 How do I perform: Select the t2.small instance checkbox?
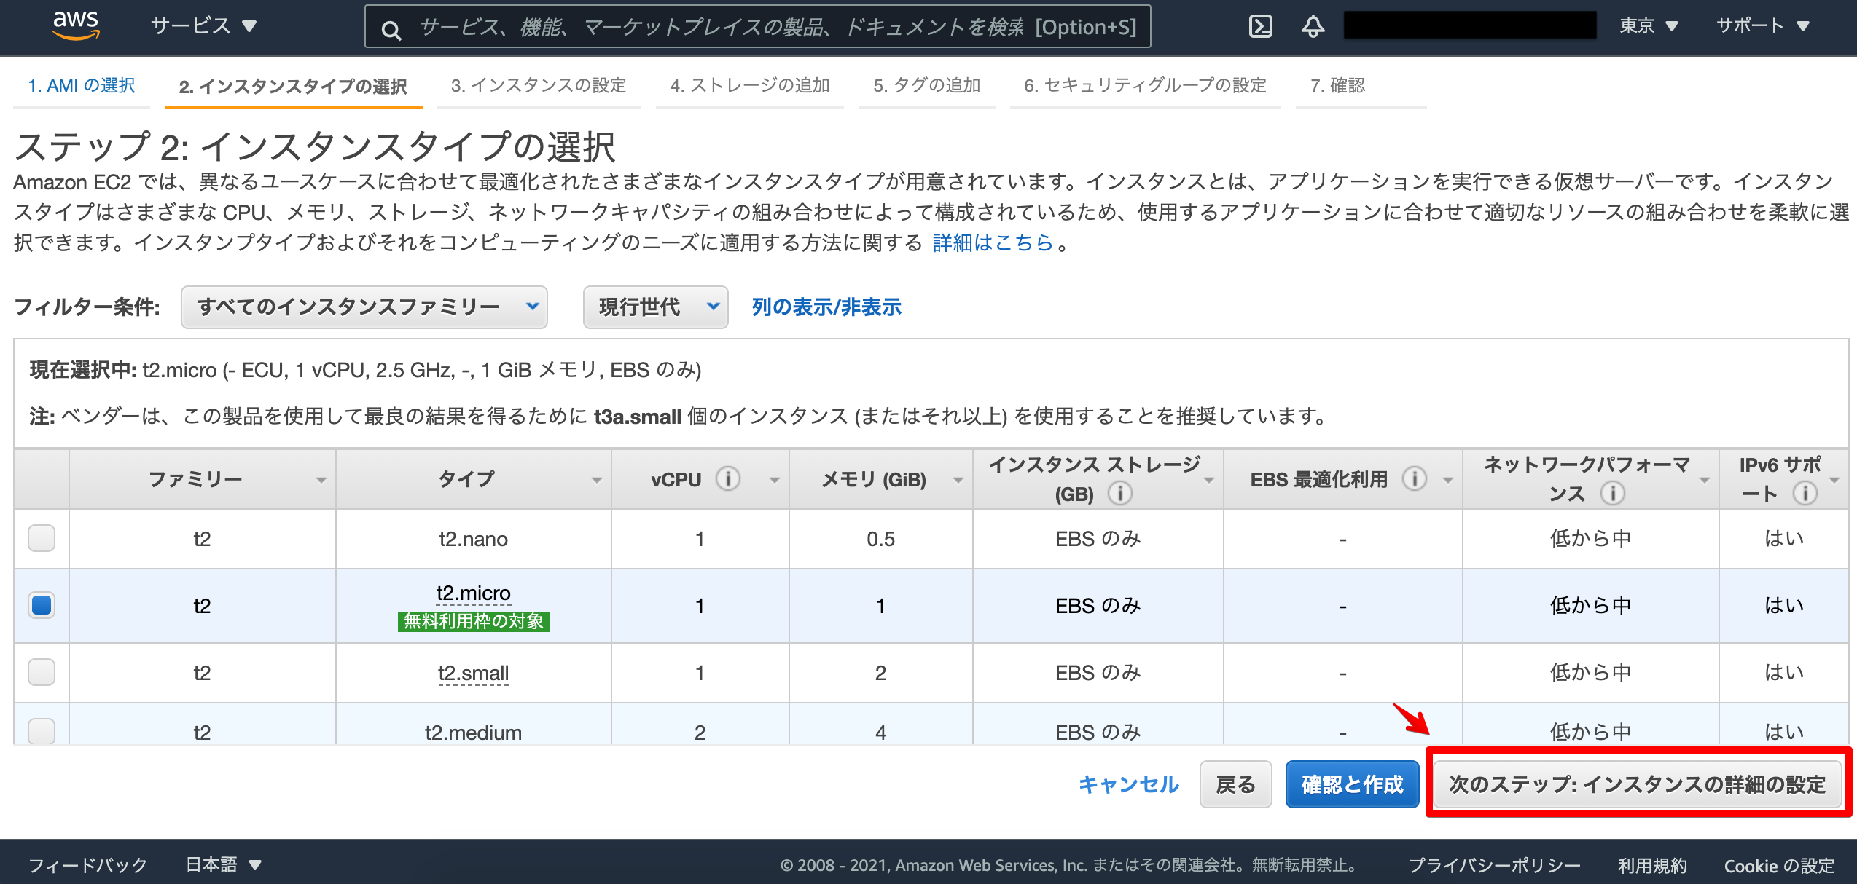pos(42,672)
